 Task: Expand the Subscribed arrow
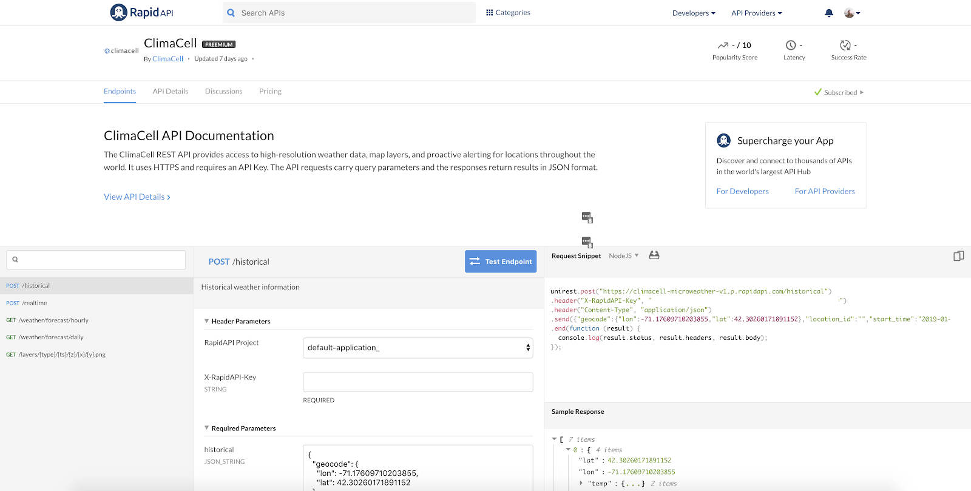(862, 93)
